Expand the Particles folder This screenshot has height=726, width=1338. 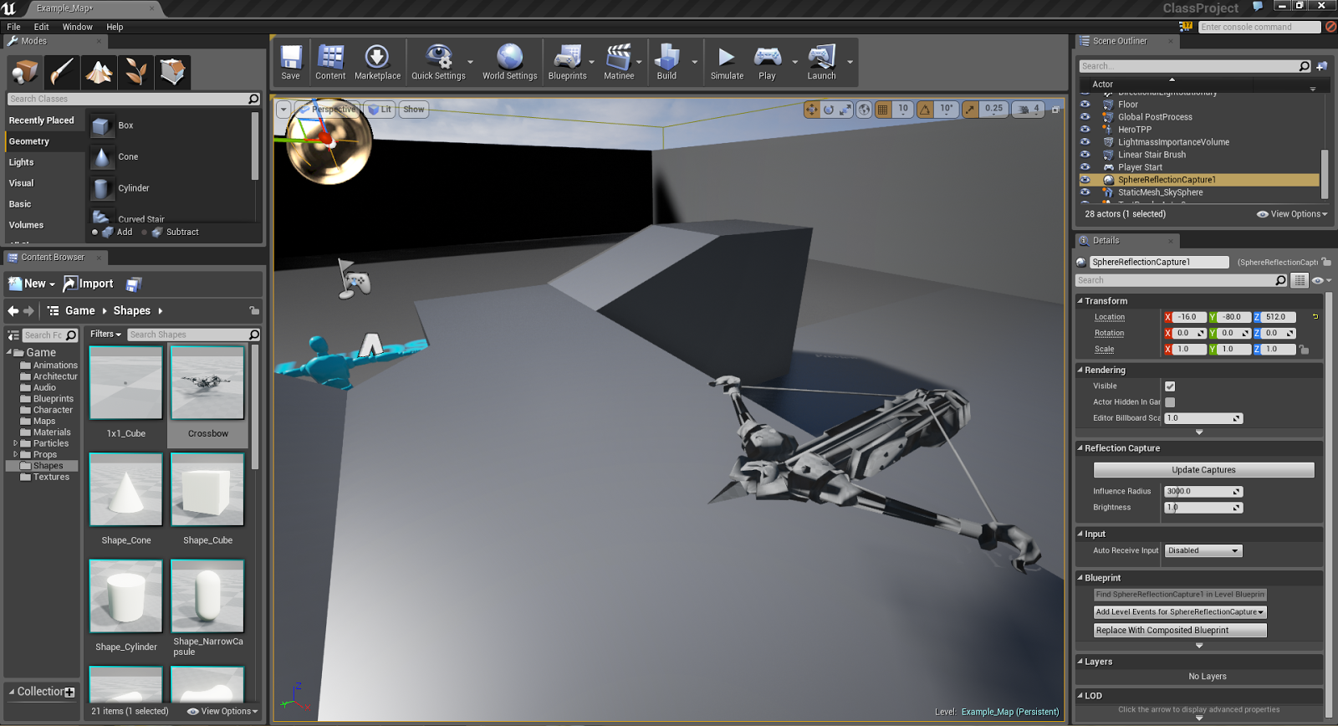click(15, 443)
